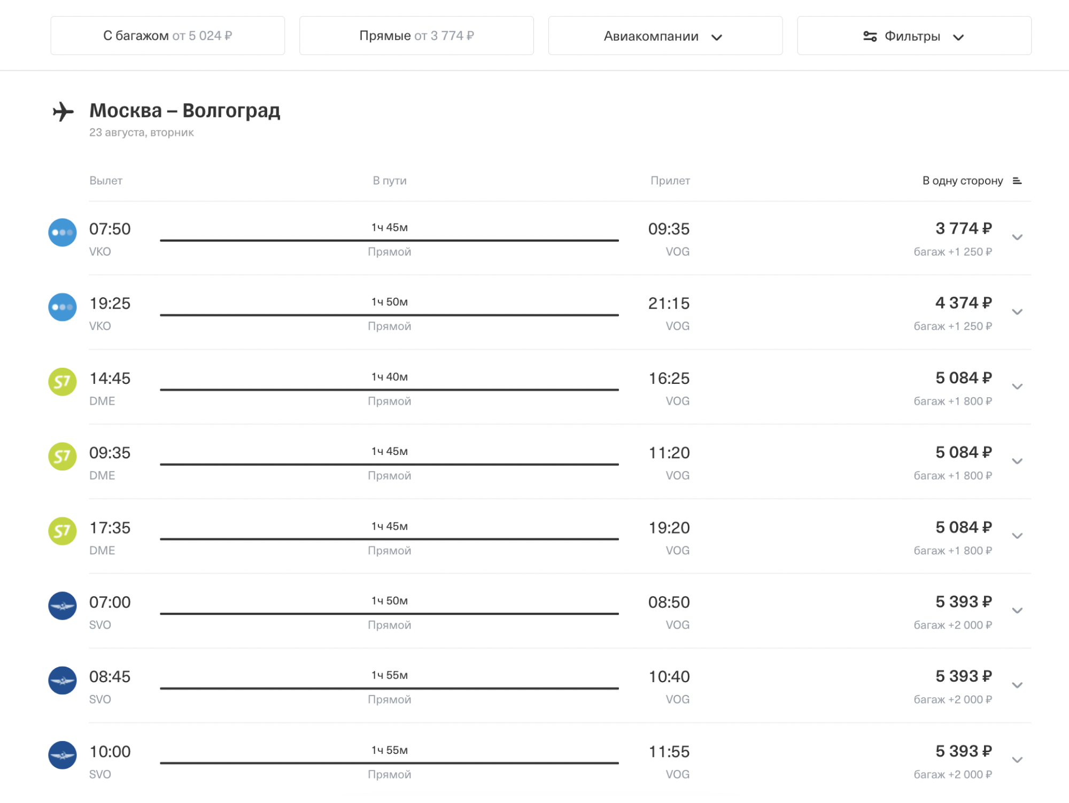Sort by В одну сторону price header
This screenshot has width=1069, height=803.
click(963, 181)
